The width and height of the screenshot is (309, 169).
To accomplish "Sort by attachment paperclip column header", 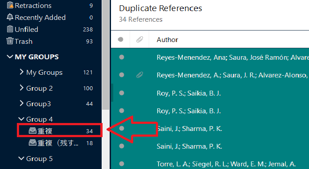I will pos(139,40).
